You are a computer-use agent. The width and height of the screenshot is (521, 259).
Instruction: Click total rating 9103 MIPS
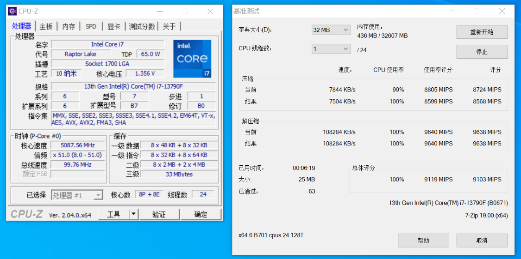(487, 180)
